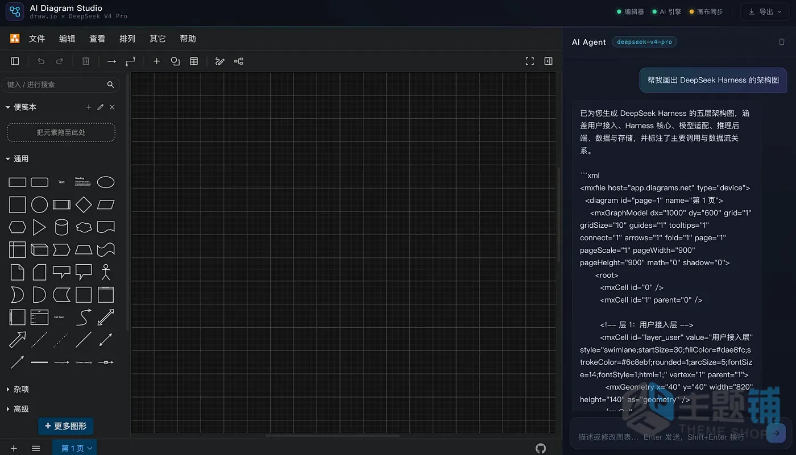Open the pages list menu icon

pyautogui.click(x=36, y=448)
